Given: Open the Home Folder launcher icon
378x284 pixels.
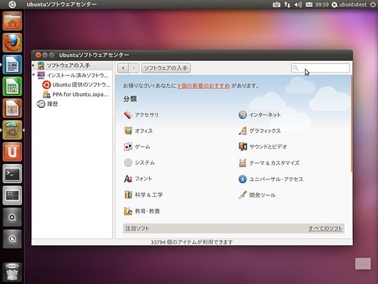Looking at the screenshot, I should (x=13, y=21).
